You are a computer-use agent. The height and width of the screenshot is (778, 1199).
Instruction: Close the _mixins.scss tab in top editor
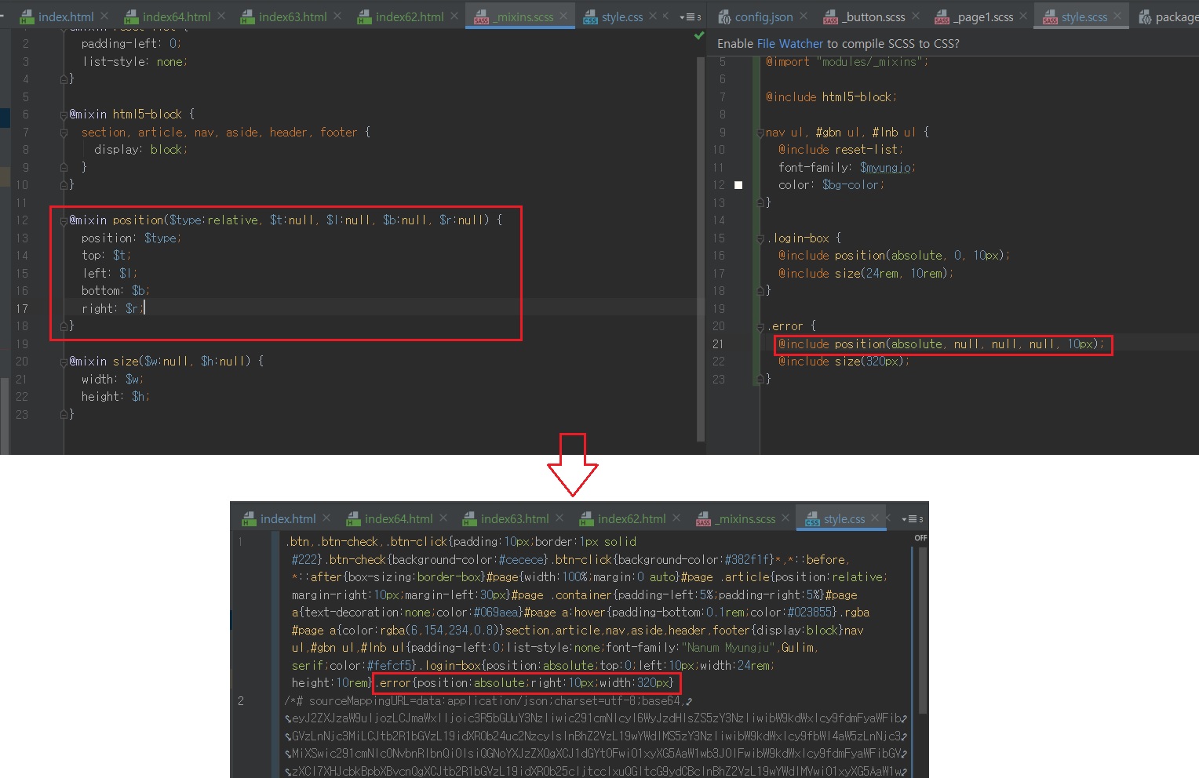coord(563,16)
